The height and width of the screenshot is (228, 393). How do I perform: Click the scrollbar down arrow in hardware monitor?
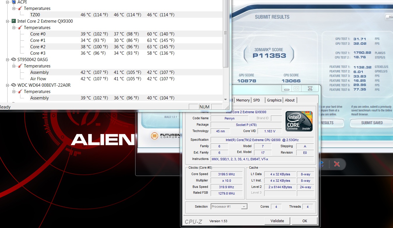(x=225, y=99)
